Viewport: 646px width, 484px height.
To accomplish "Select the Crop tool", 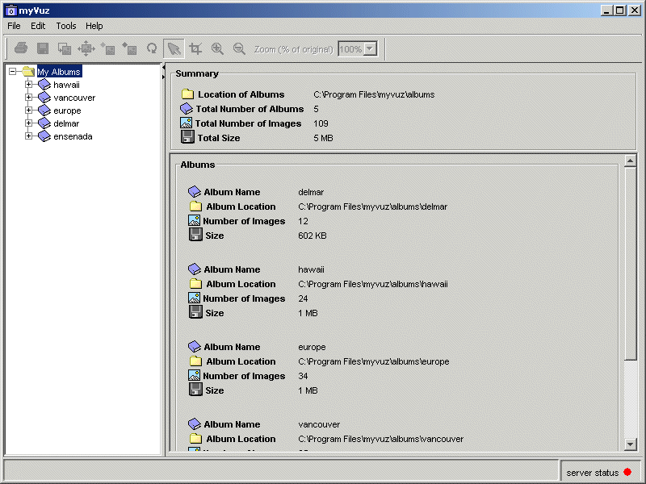I will [x=195, y=48].
